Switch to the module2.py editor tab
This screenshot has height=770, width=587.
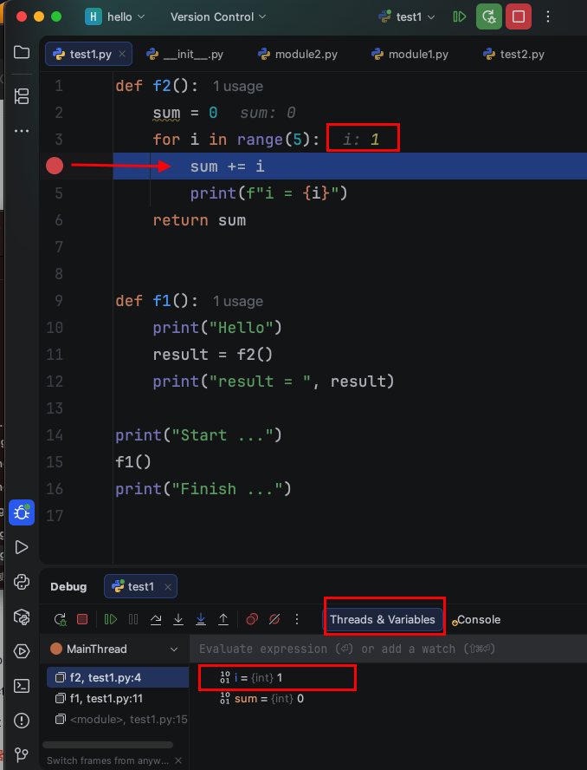coord(297,54)
